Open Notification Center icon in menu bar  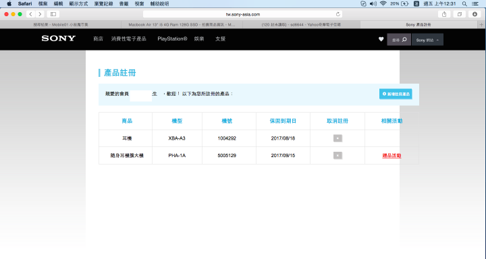tap(475, 4)
